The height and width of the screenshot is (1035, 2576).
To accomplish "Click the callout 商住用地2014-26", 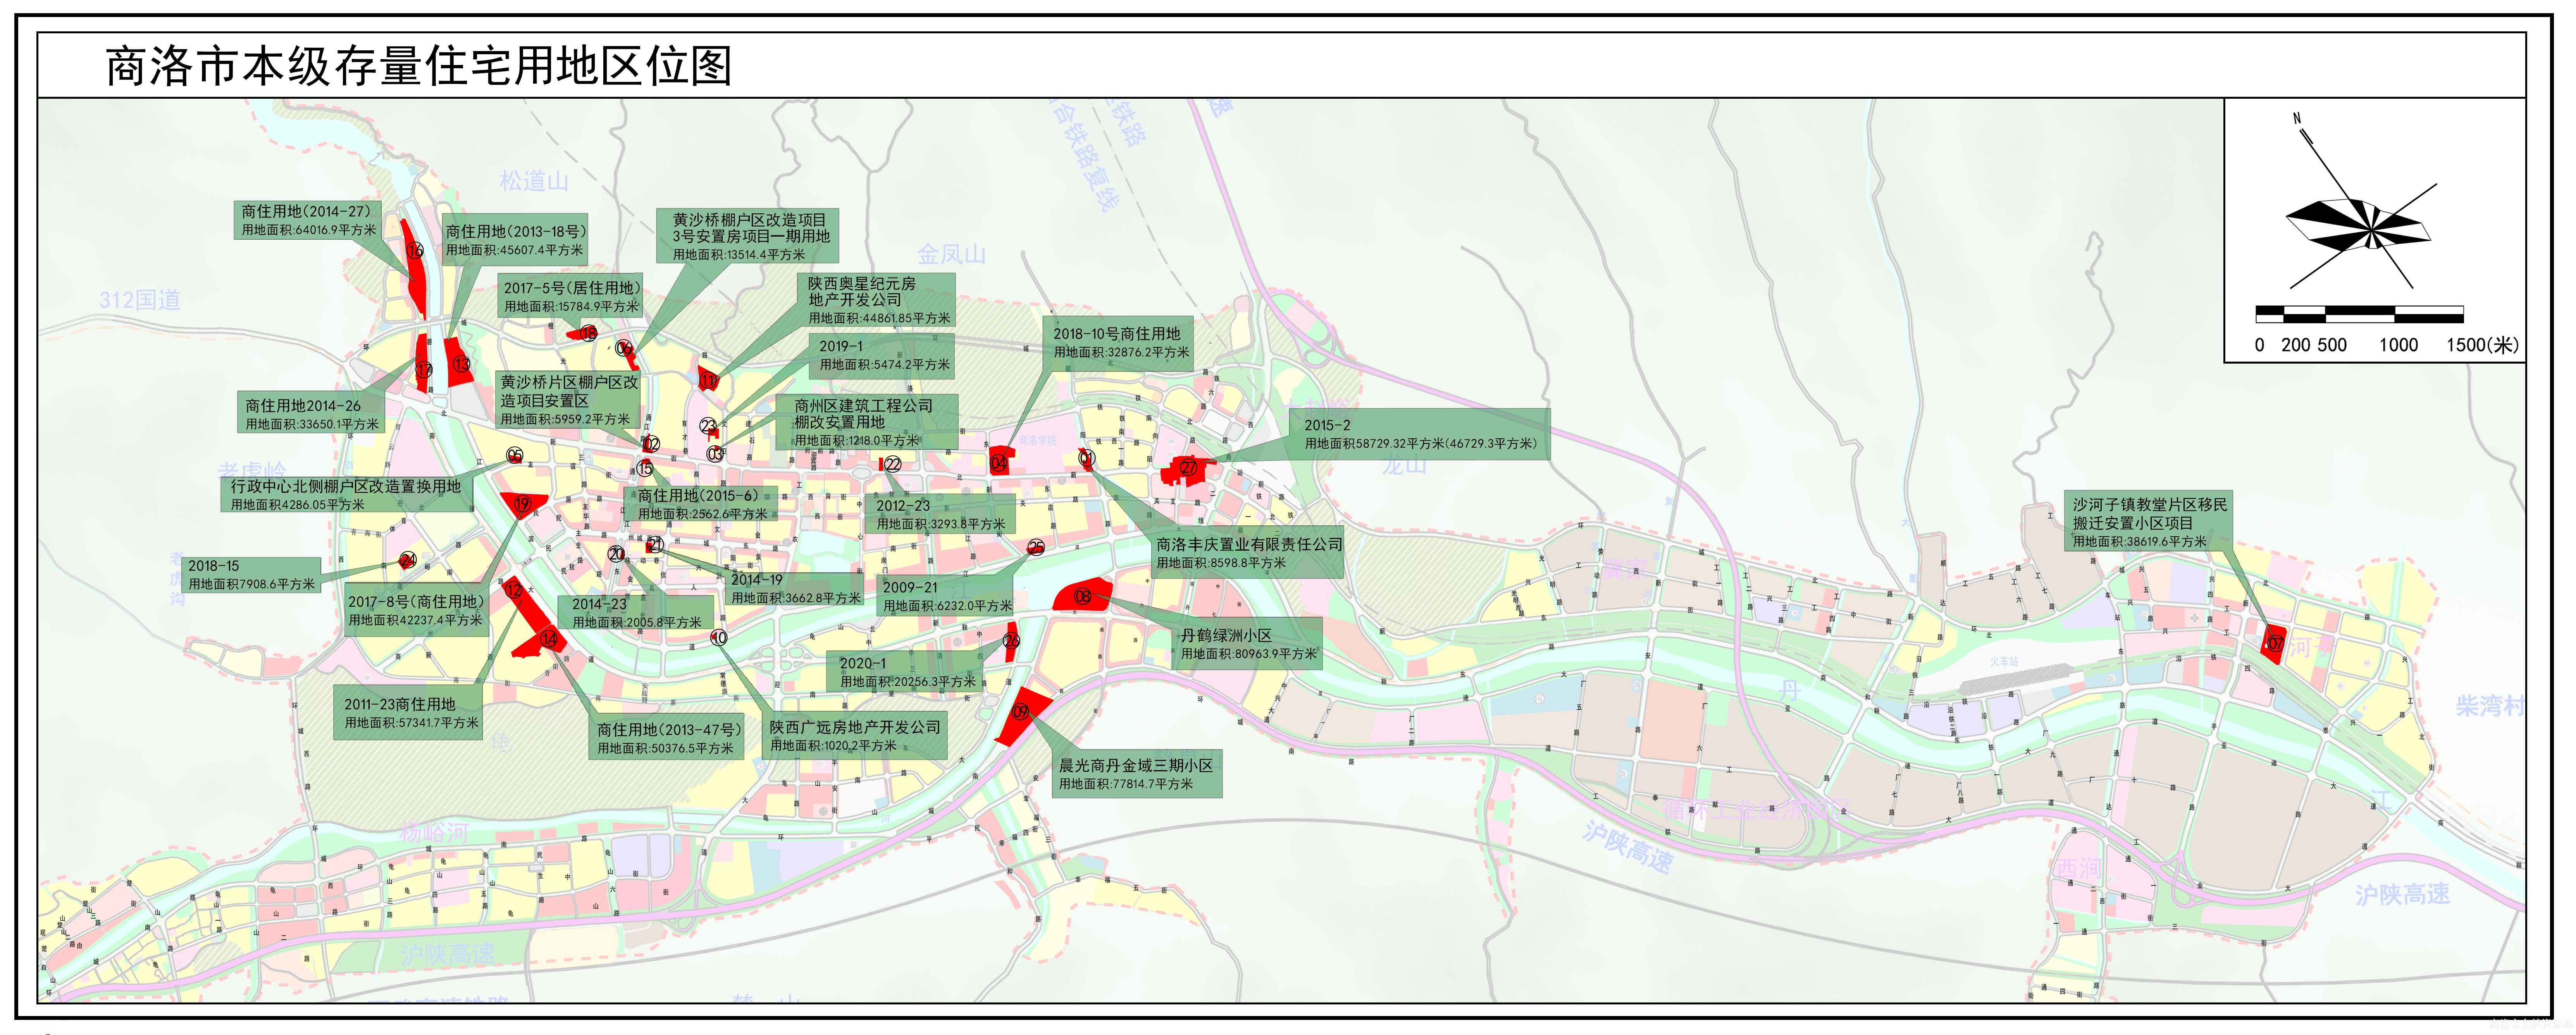I will click(311, 414).
